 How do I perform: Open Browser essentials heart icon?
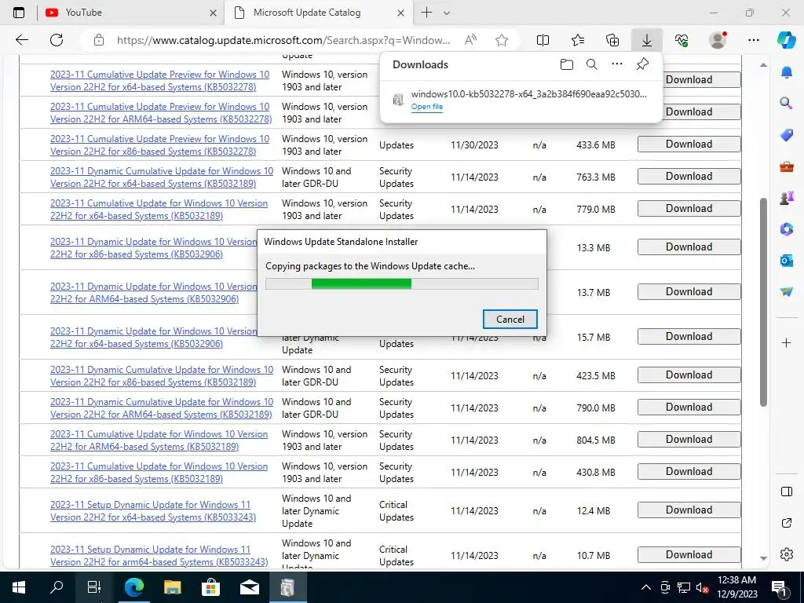(x=682, y=40)
